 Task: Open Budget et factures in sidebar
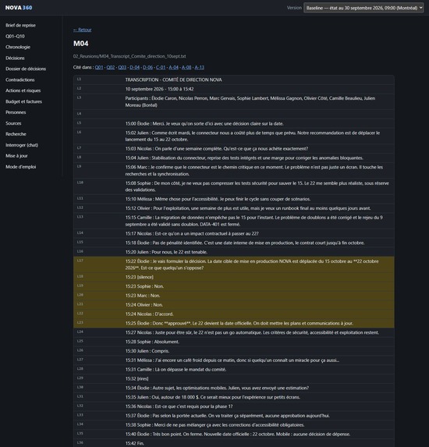(23, 101)
